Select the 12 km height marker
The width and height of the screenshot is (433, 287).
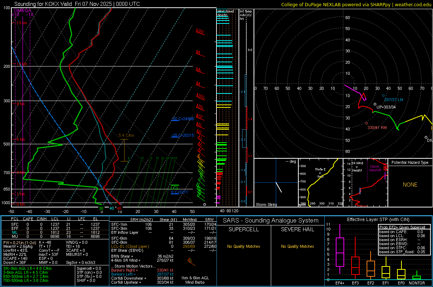(x=22, y=64)
